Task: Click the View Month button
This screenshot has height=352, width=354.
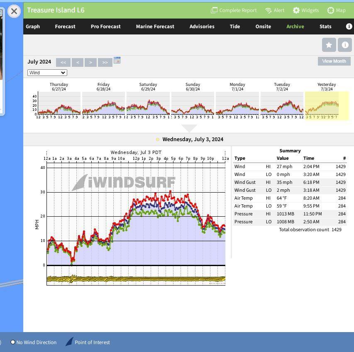Action: [x=334, y=61]
